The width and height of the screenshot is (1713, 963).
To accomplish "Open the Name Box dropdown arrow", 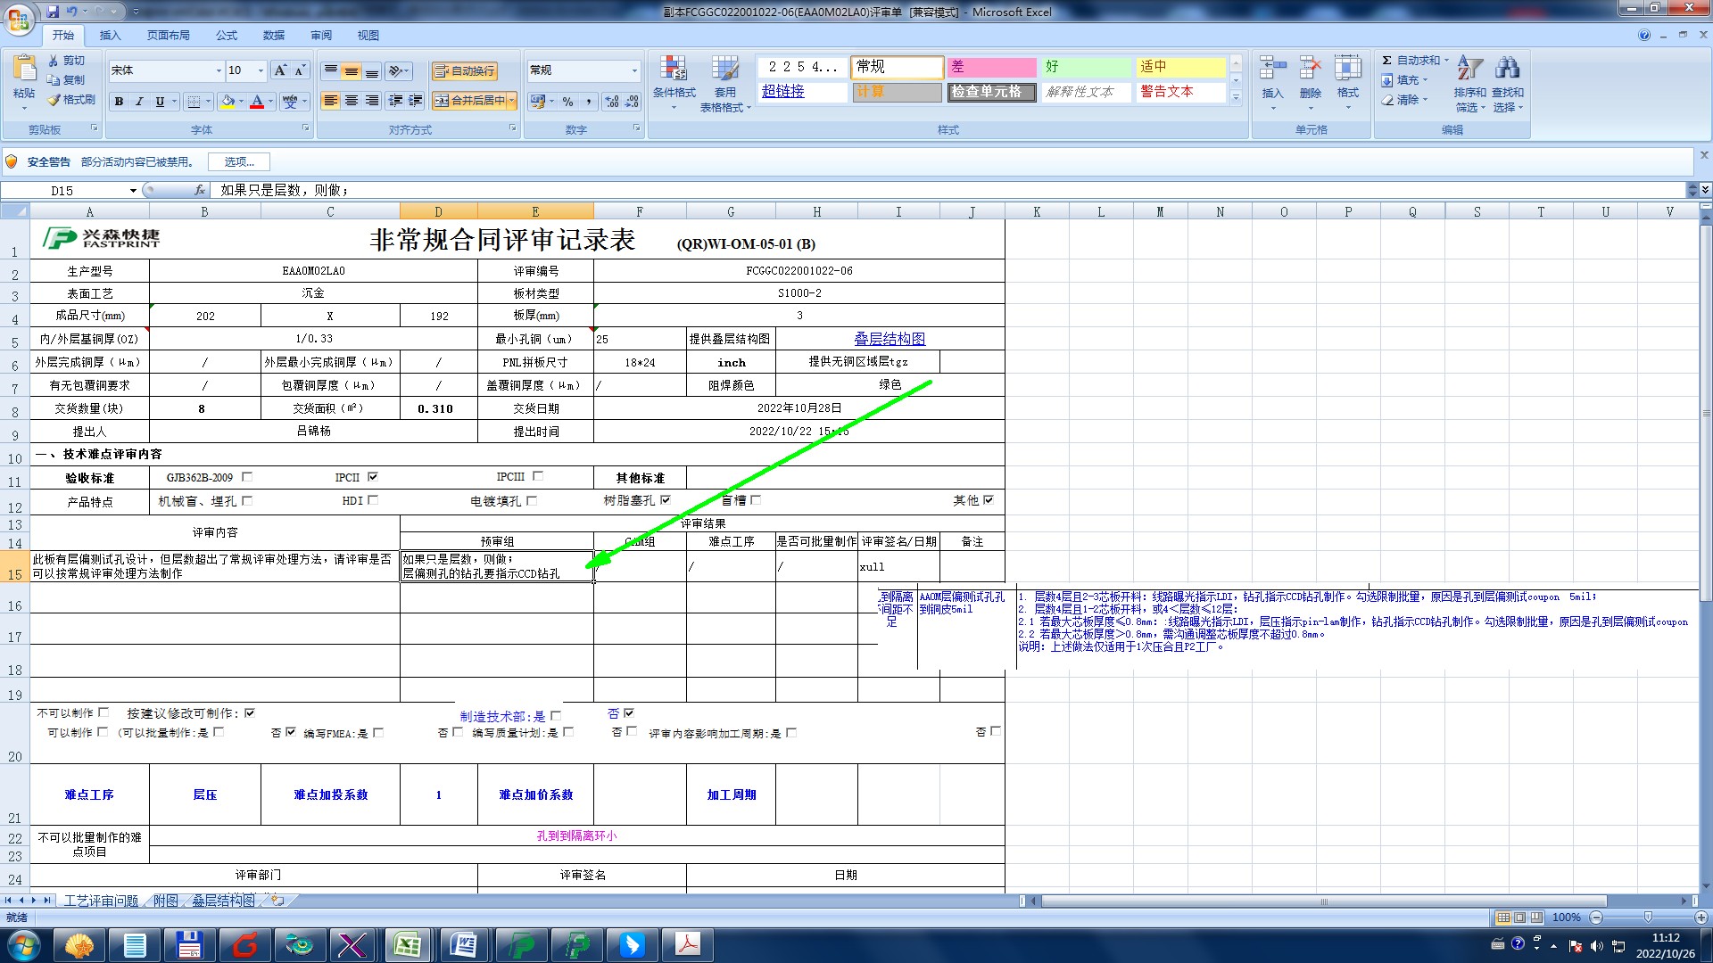I will coord(133,191).
